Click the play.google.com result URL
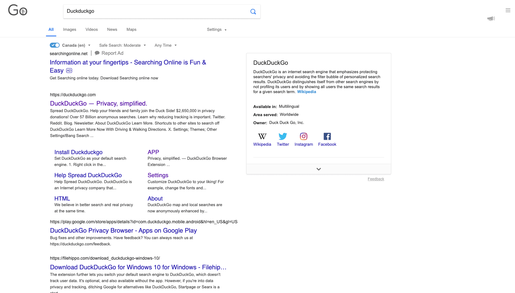515x293 pixels. pyautogui.click(x=144, y=222)
